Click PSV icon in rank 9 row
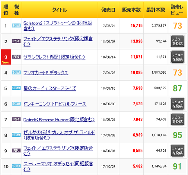Viewport: 188px width, 175px height. [x=16, y=150]
